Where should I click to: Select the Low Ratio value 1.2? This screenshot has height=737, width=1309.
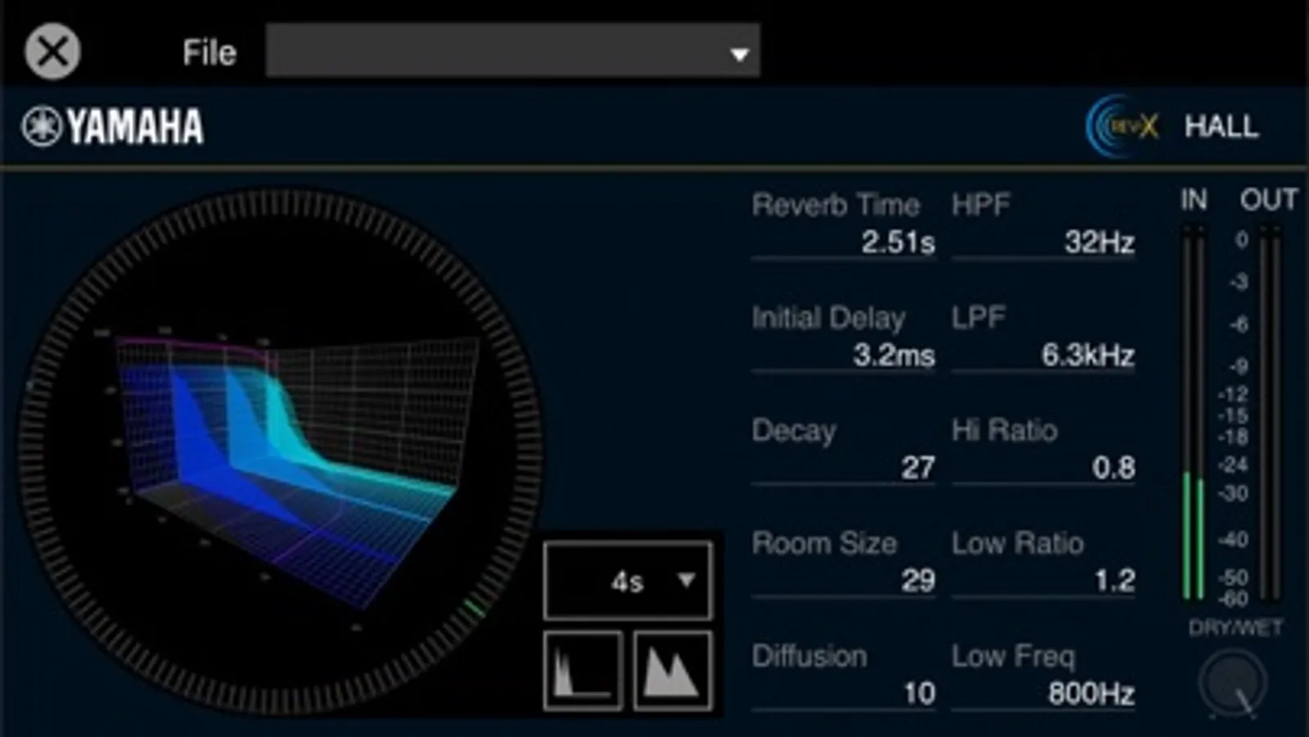point(1114,581)
